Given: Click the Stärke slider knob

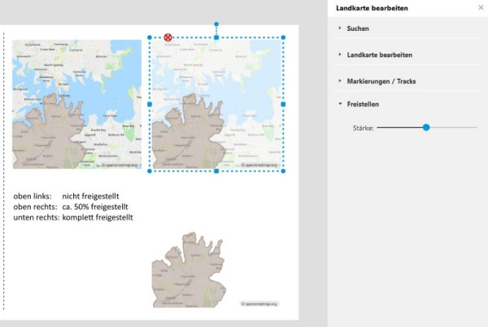Looking at the screenshot, I should (x=426, y=127).
